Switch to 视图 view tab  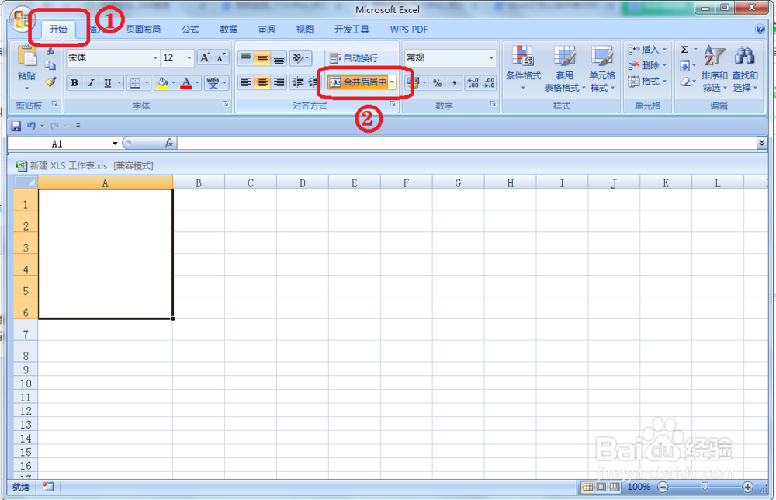click(305, 30)
